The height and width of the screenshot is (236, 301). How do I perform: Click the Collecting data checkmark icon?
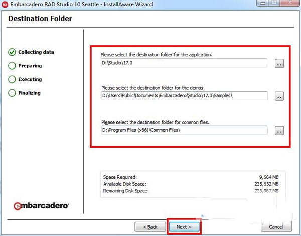12,52
